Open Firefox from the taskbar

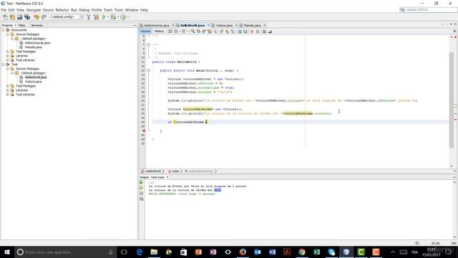pyautogui.click(x=243, y=252)
